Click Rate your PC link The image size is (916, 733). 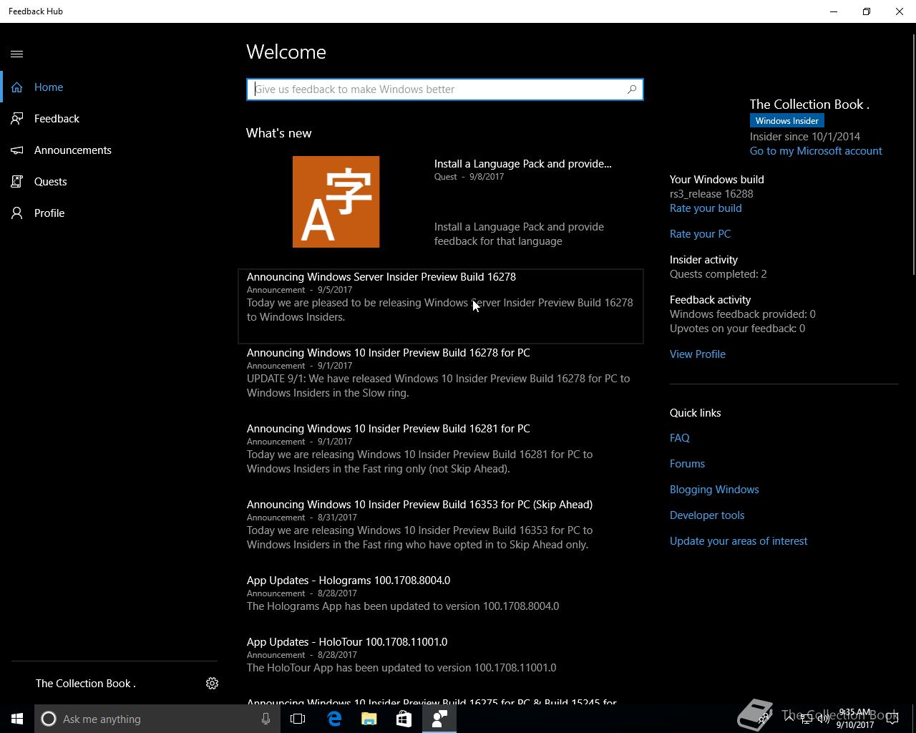[x=700, y=234]
